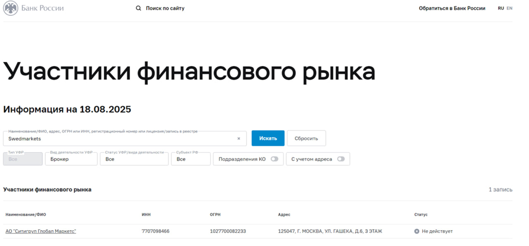
Task: Click 'Информация на 18.08.2025' heading
Action: tap(67, 109)
